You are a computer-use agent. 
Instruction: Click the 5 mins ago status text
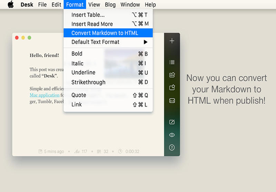click(54, 151)
